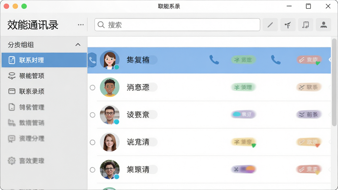338x190 pixels.
Task: Open the 褩能管项 sidebar item
Action: (x=44, y=76)
